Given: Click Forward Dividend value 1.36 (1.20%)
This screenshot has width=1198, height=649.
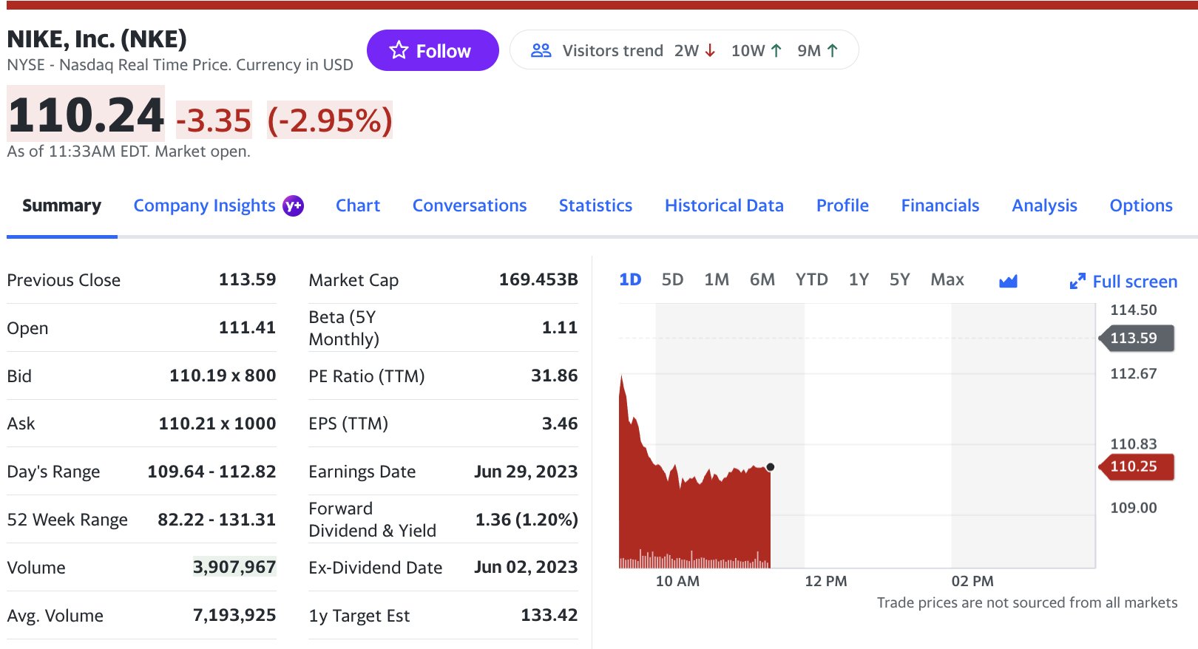Looking at the screenshot, I should [x=527, y=520].
